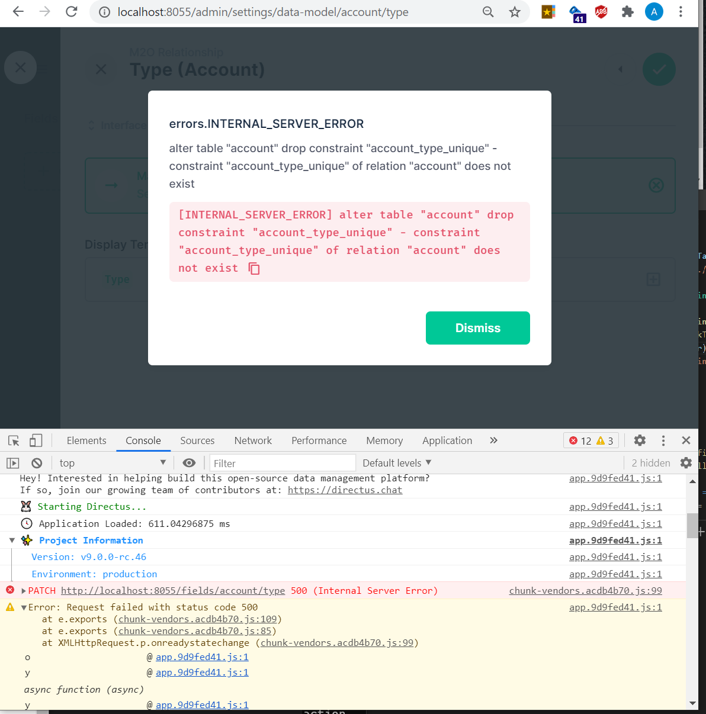Open the Default levels dropdown
The height and width of the screenshot is (714, 706).
tap(396, 462)
